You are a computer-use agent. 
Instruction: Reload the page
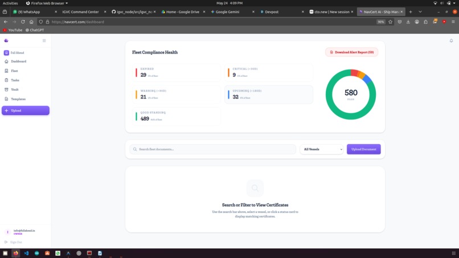(23, 22)
